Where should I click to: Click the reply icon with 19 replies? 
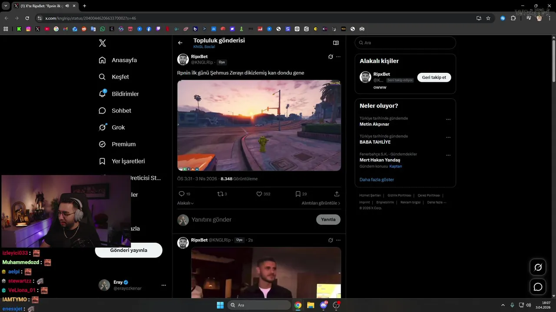pos(182,194)
